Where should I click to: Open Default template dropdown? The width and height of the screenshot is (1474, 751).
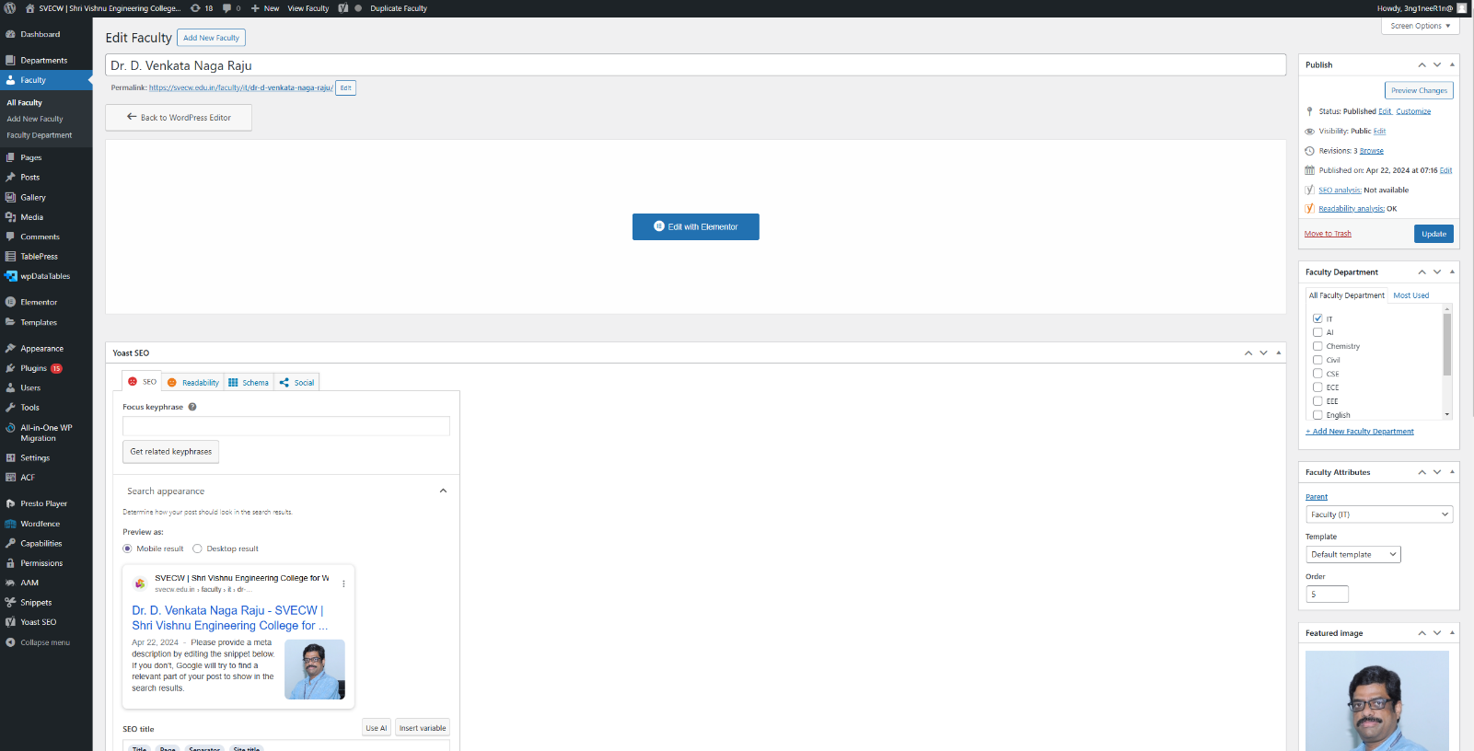coord(1353,554)
